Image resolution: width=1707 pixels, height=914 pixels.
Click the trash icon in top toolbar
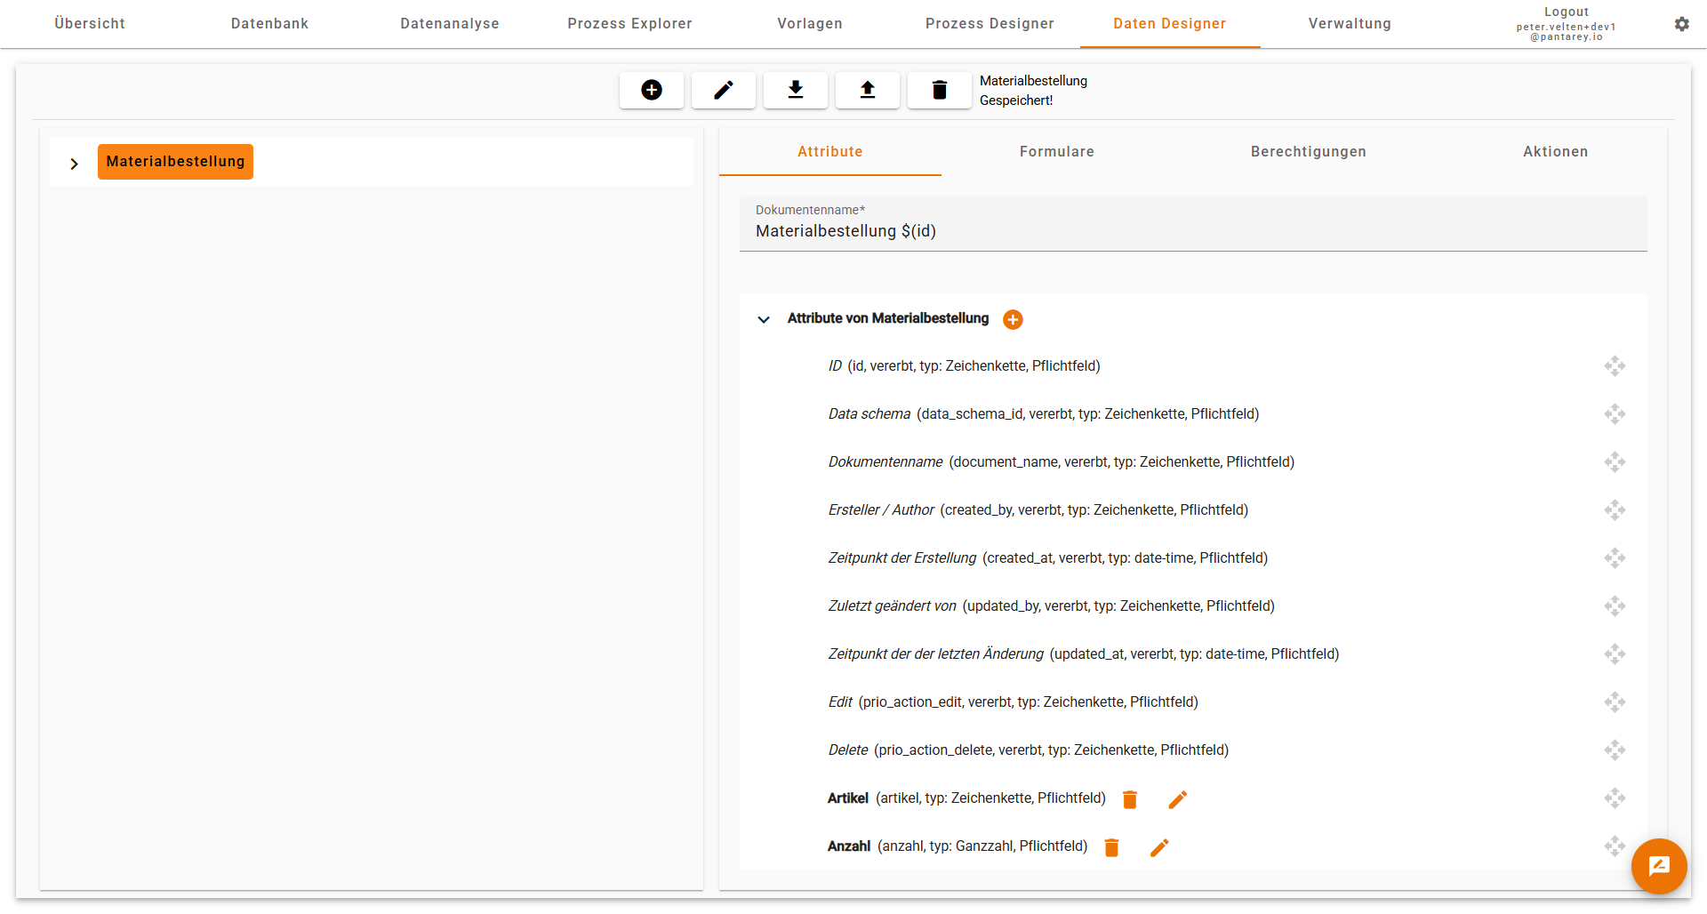tap(939, 90)
